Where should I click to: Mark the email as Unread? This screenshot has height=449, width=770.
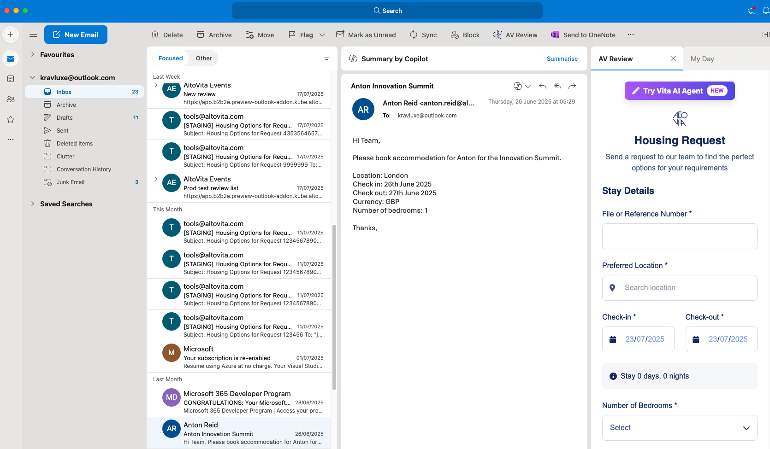click(366, 35)
